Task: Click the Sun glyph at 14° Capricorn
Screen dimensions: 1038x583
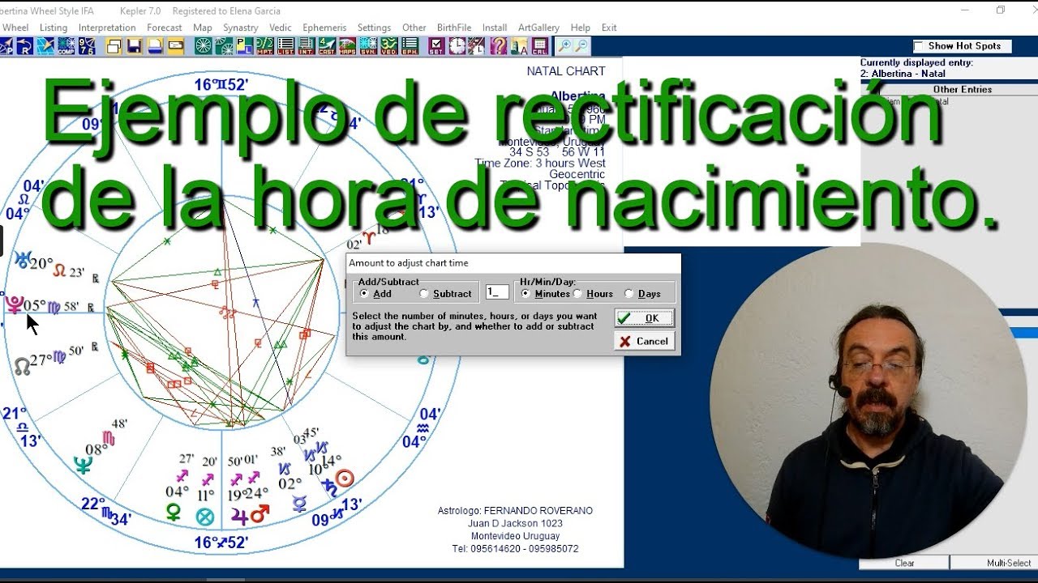Action: [x=345, y=479]
